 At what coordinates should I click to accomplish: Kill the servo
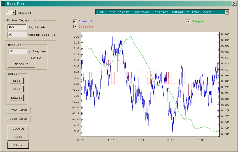[x=17, y=80]
